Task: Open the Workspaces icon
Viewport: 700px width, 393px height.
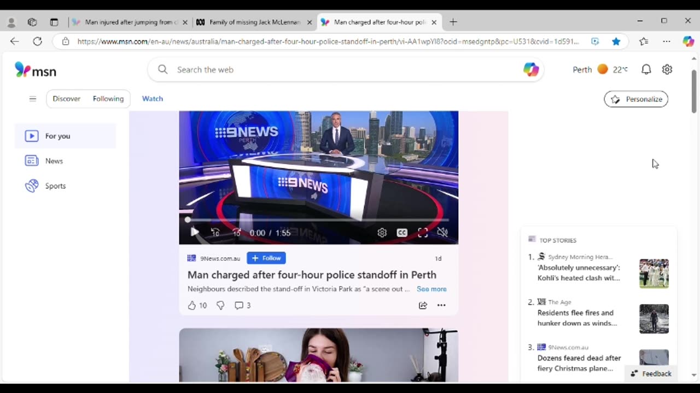Action: click(x=32, y=22)
